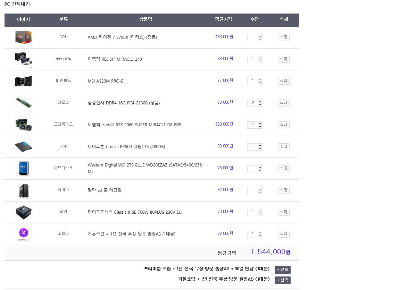This screenshot has height=290, width=400.
Task: Decrease quantity of the SSD item
Action: tap(260, 148)
